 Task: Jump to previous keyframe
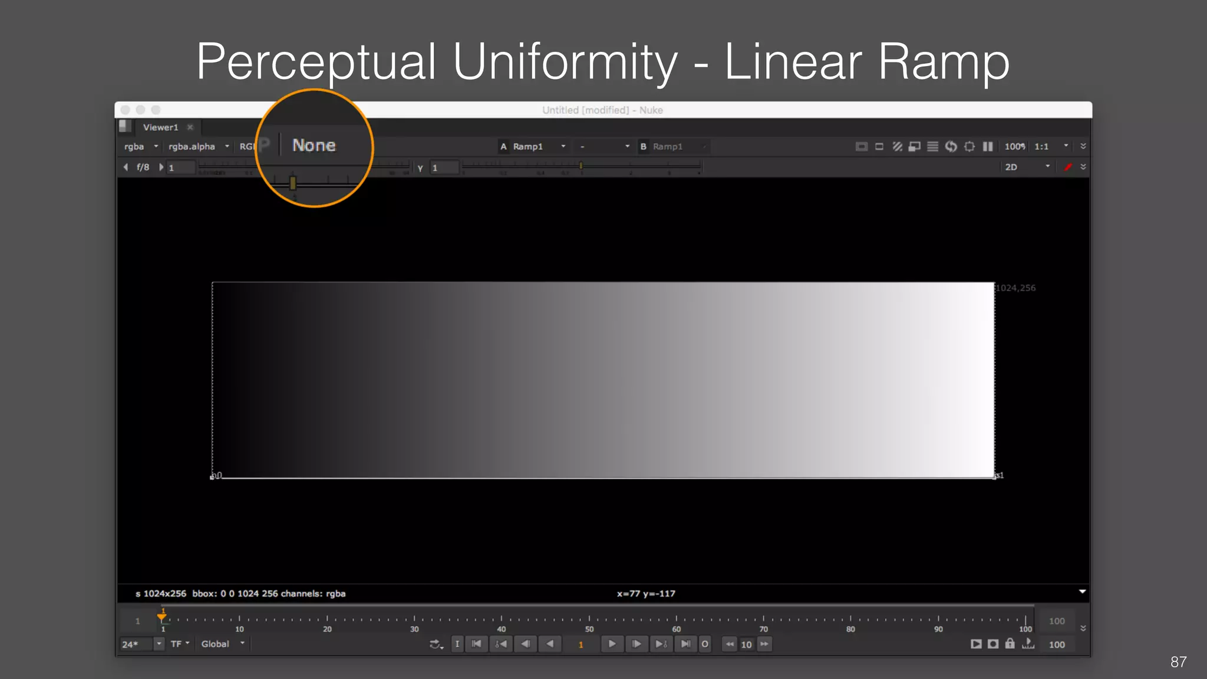tap(501, 644)
